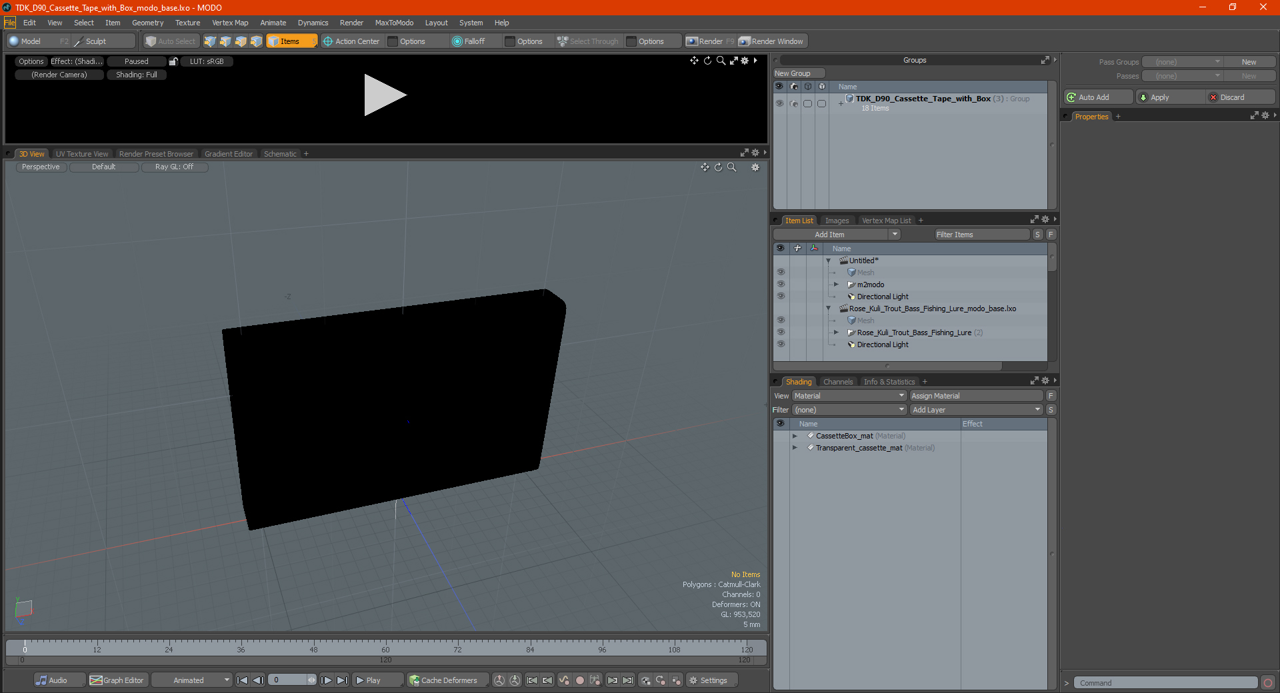Click the Command input field

tap(1165, 683)
